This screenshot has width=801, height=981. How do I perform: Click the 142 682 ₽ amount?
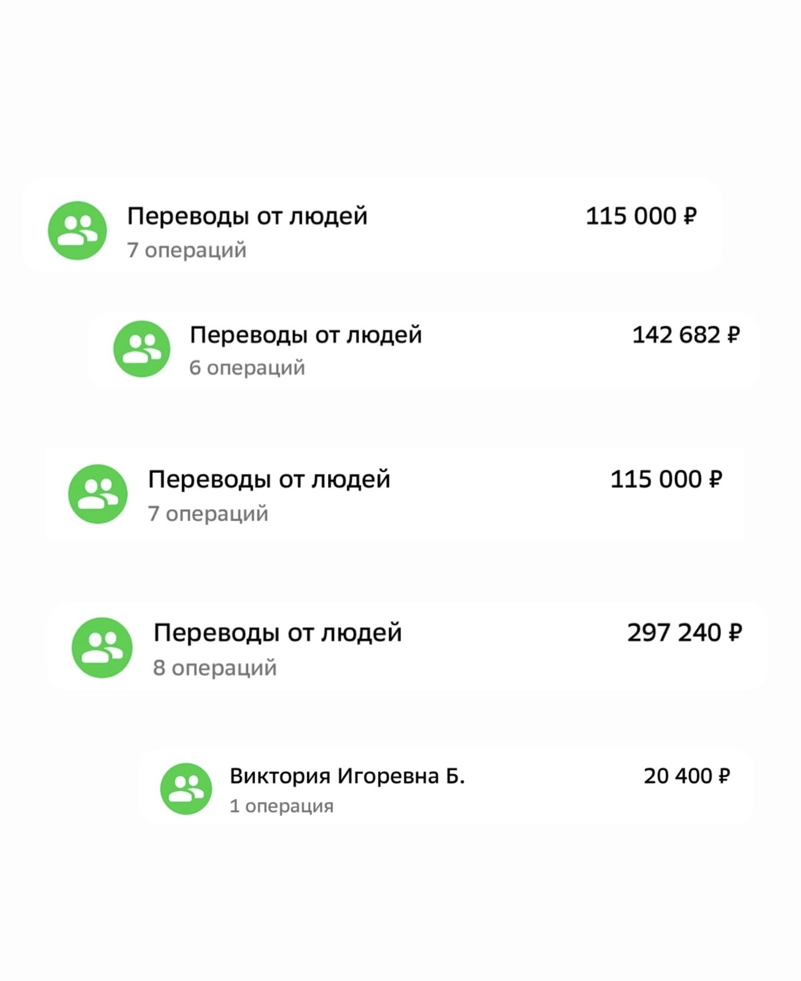(x=686, y=335)
